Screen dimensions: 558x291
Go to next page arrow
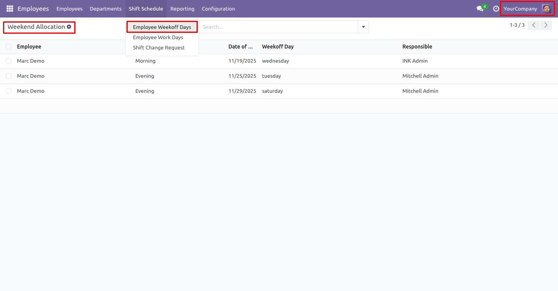coord(546,25)
